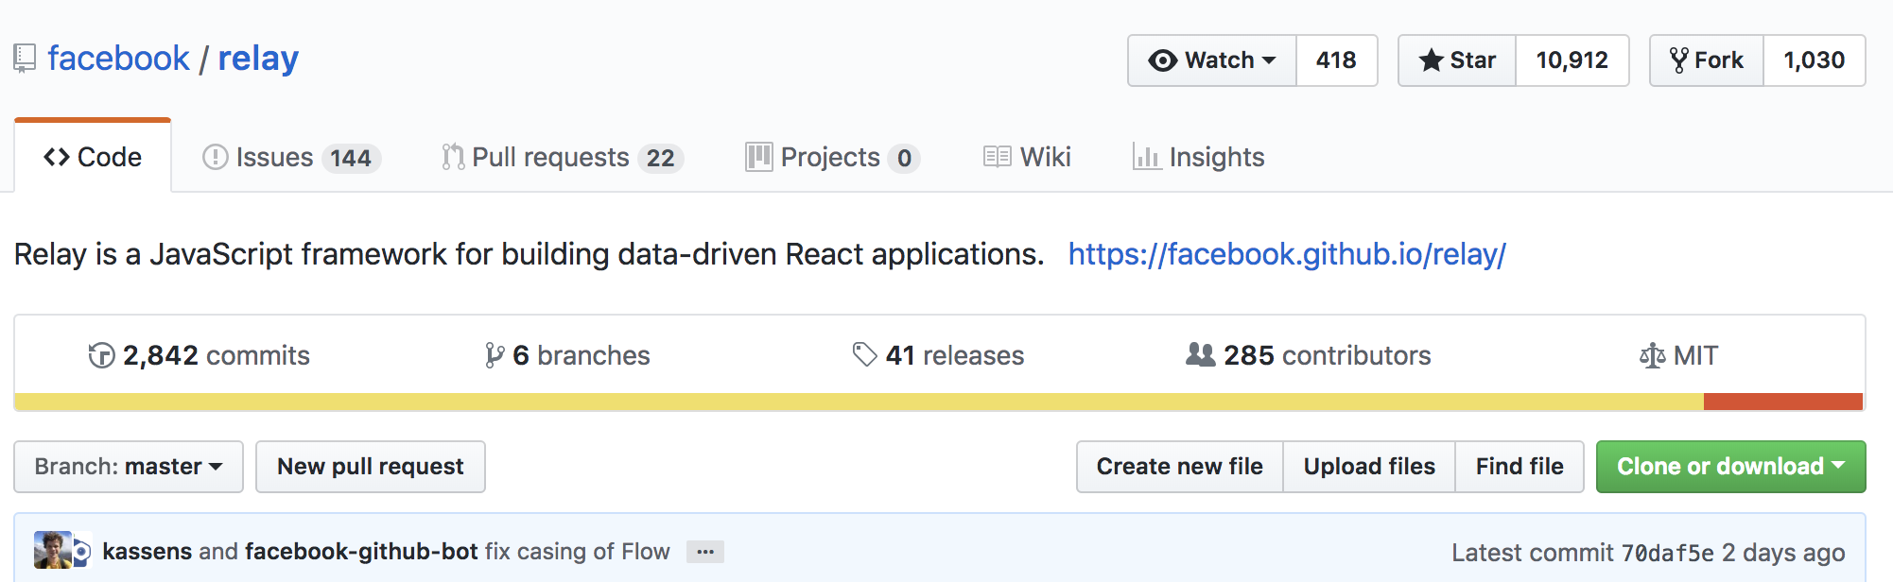Open the Clone or download dropdown
This screenshot has height=582, width=1893.
pos(1731,467)
